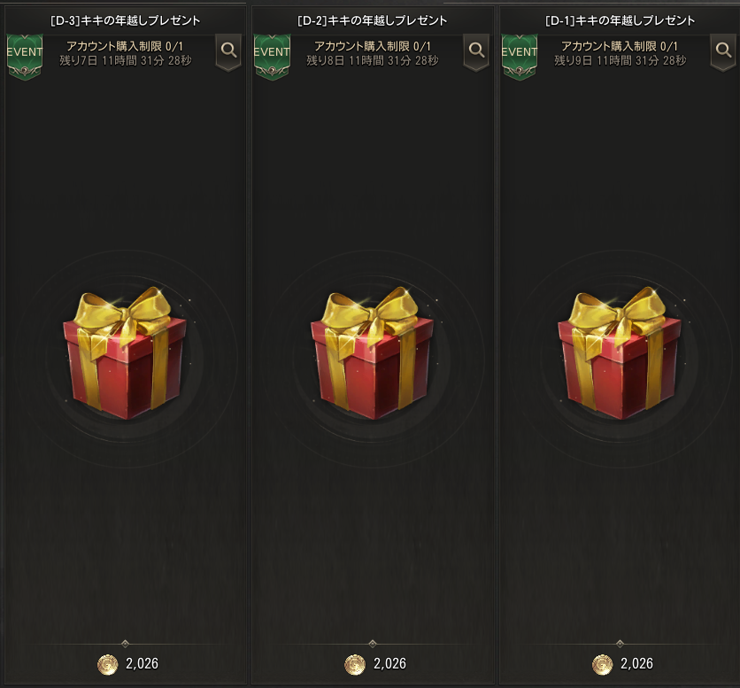
Task: Open magnifier preview on the D-2 present
Action: pos(476,51)
